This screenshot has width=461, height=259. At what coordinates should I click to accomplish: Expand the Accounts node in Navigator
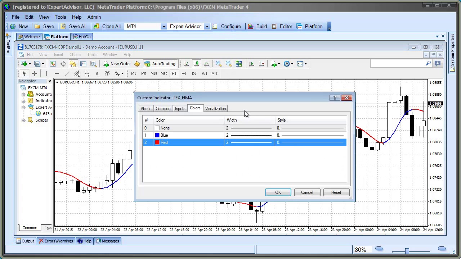click(x=23, y=94)
